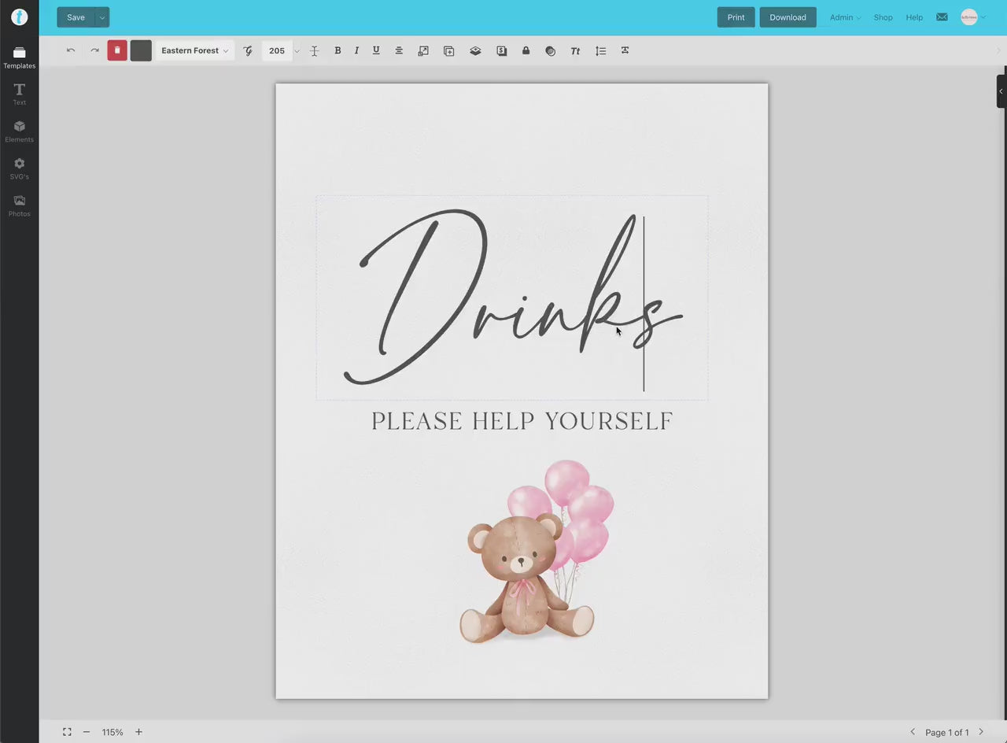Toggle italic formatting
The image size is (1007, 743).
(x=356, y=50)
